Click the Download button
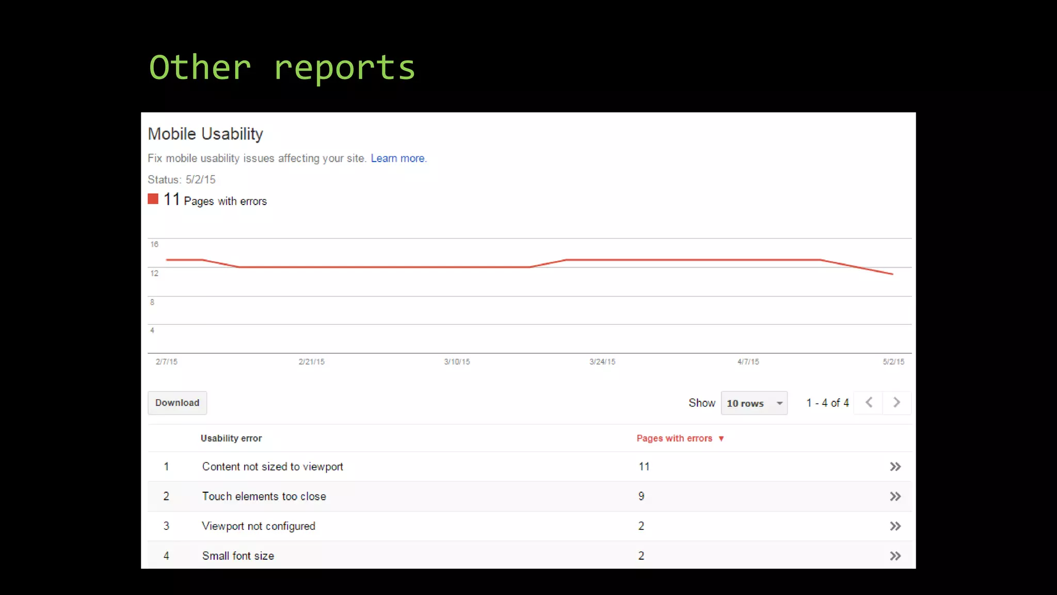Image resolution: width=1057 pixels, height=595 pixels. click(177, 403)
